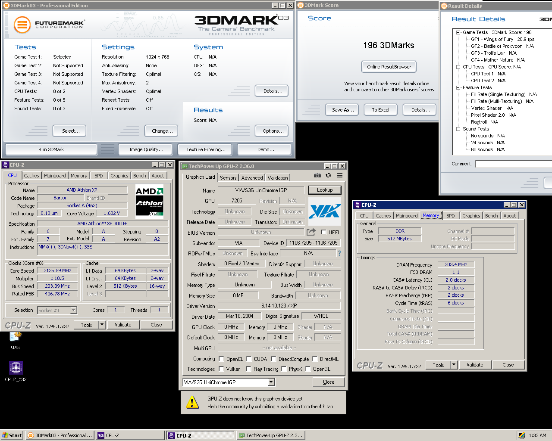
Task: Click the To Excel button
Action: (x=380, y=110)
